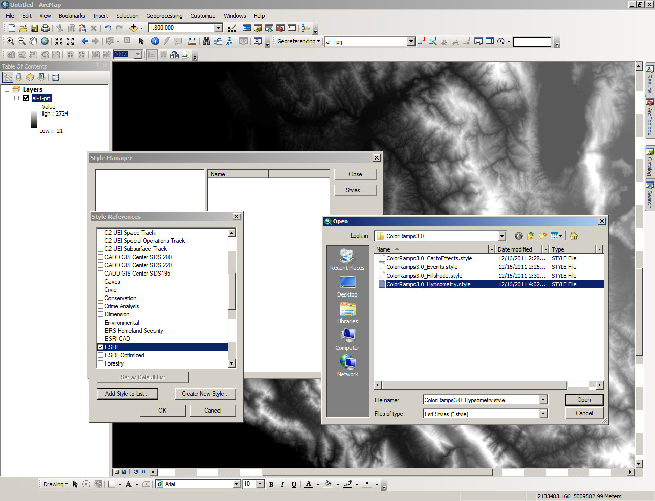Click the New Map File icon
The width and height of the screenshot is (655, 501).
12,28
